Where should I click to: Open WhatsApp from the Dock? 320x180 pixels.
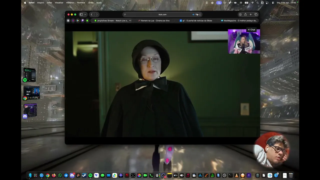(x=60, y=175)
